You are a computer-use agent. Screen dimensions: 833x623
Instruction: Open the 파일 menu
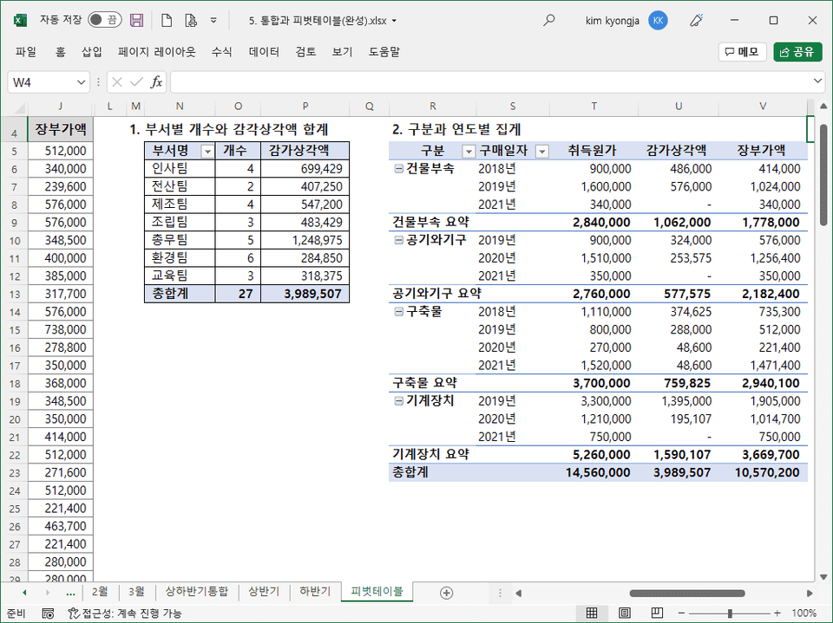pyautogui.click(x=25, y=52)
